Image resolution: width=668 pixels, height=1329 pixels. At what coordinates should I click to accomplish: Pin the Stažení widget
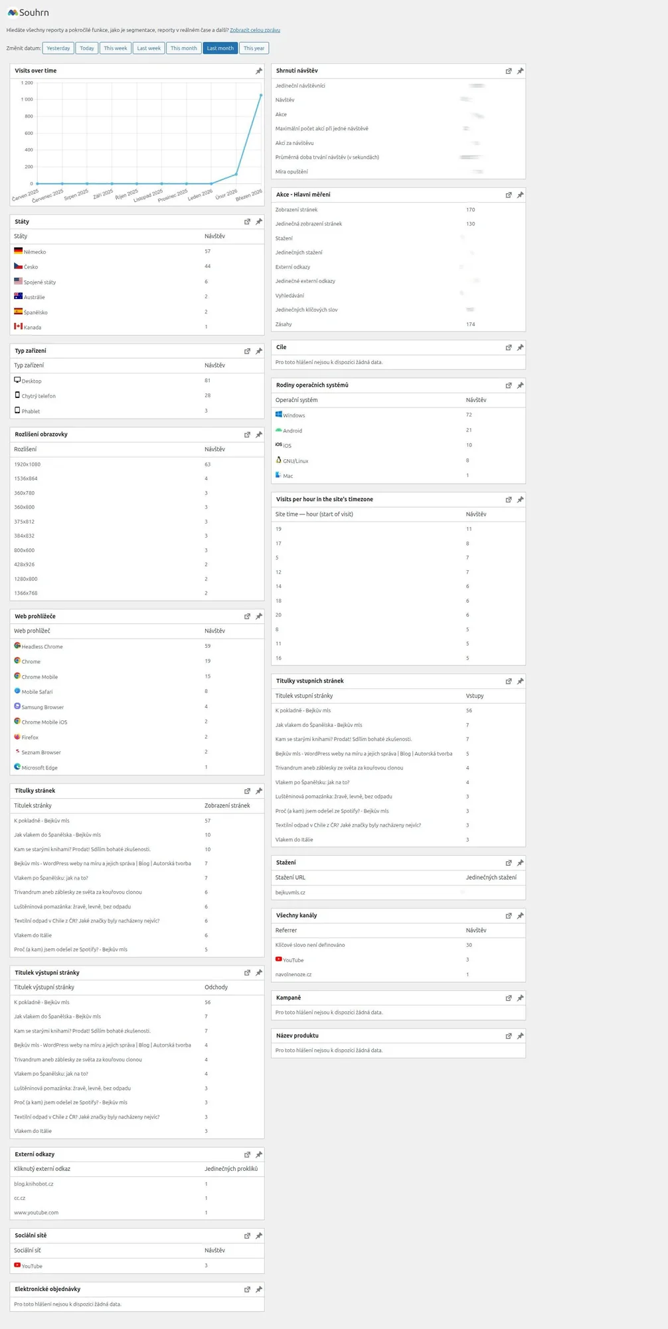[521, 863]
